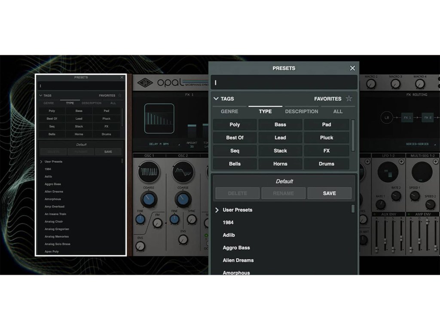Toggle FAVORITES star in small presets panel

tap(120, 95)
